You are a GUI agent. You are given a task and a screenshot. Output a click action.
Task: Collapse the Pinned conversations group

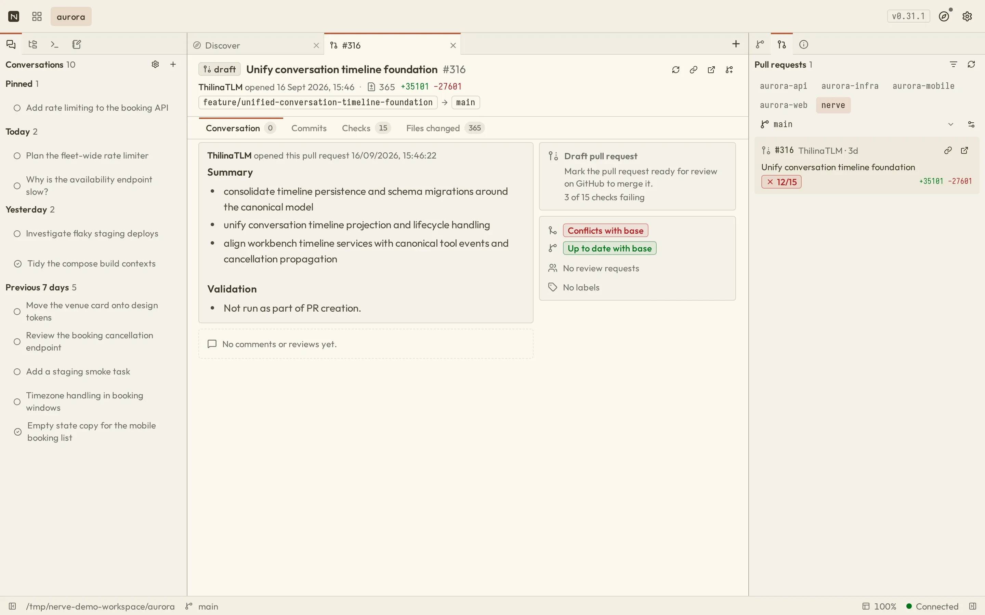22,84
